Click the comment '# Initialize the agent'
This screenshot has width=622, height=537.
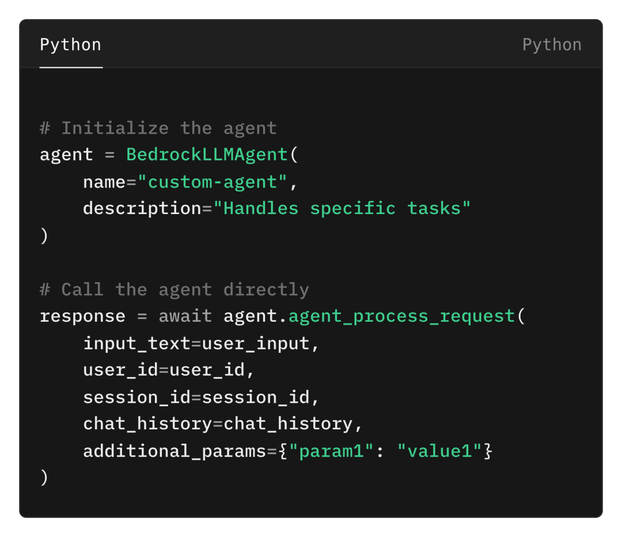click(158, 128)
